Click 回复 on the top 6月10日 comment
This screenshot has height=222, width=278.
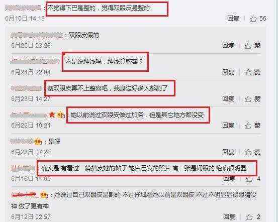pyautogui.click(x=233, y=19)
